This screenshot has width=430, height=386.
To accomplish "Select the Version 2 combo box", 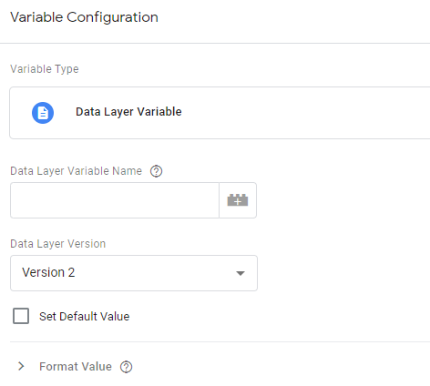I will [134, 273].
